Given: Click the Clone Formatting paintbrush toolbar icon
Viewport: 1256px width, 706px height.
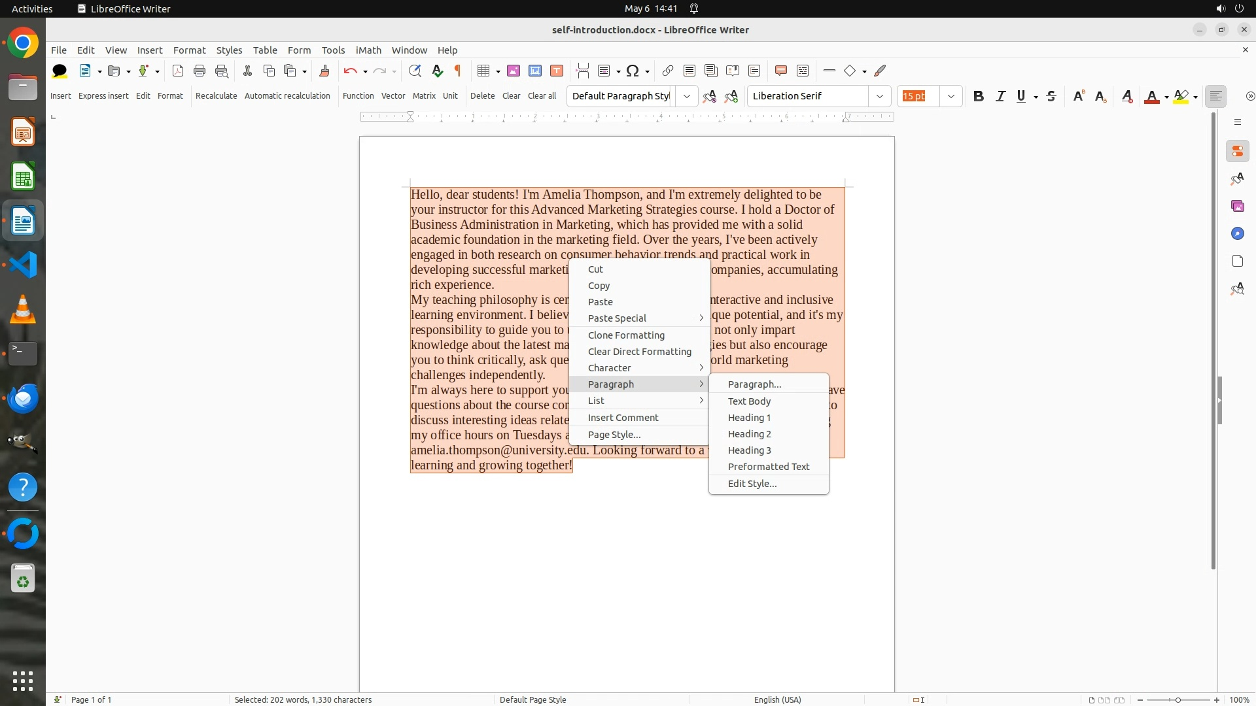Looking at the screenshot, I should click(324, 71).
